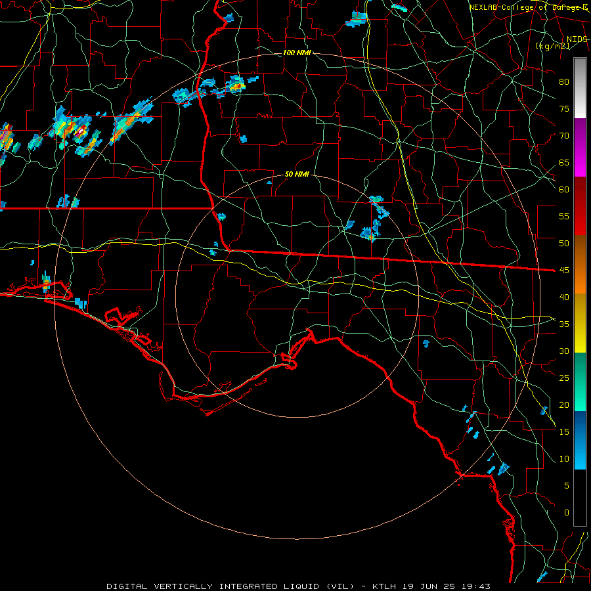This screenshot has height=591, width=591.
Task: Click the 10 value on the color scale
Action: [564, 459]
